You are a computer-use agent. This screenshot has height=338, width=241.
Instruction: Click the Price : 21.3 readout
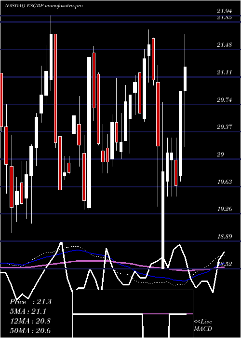click(30, 302)
